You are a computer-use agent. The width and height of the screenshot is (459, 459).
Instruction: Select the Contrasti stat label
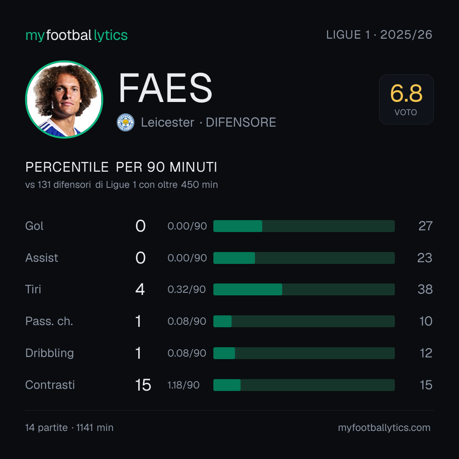50,385
